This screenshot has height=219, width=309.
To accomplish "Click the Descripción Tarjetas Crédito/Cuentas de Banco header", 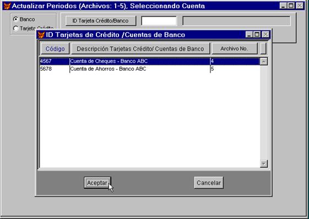I will tap(140, 49).
